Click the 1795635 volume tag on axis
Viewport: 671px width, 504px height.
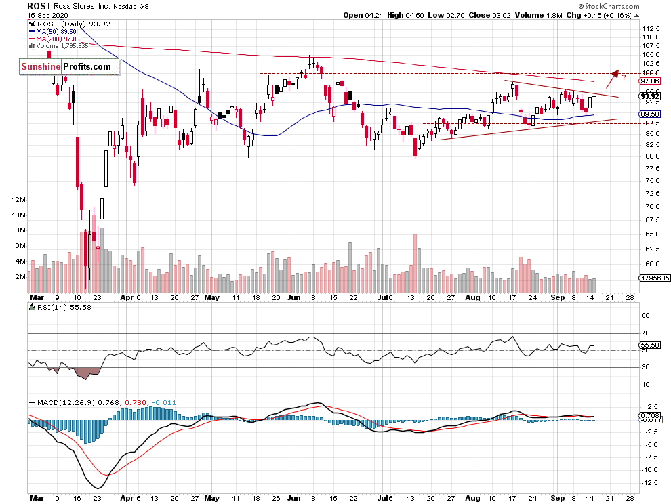click(x=655, y=278)
